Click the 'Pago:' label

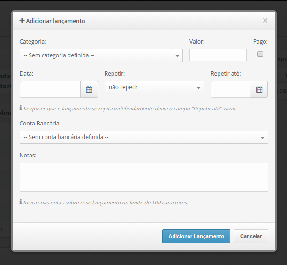click(260, 42)
